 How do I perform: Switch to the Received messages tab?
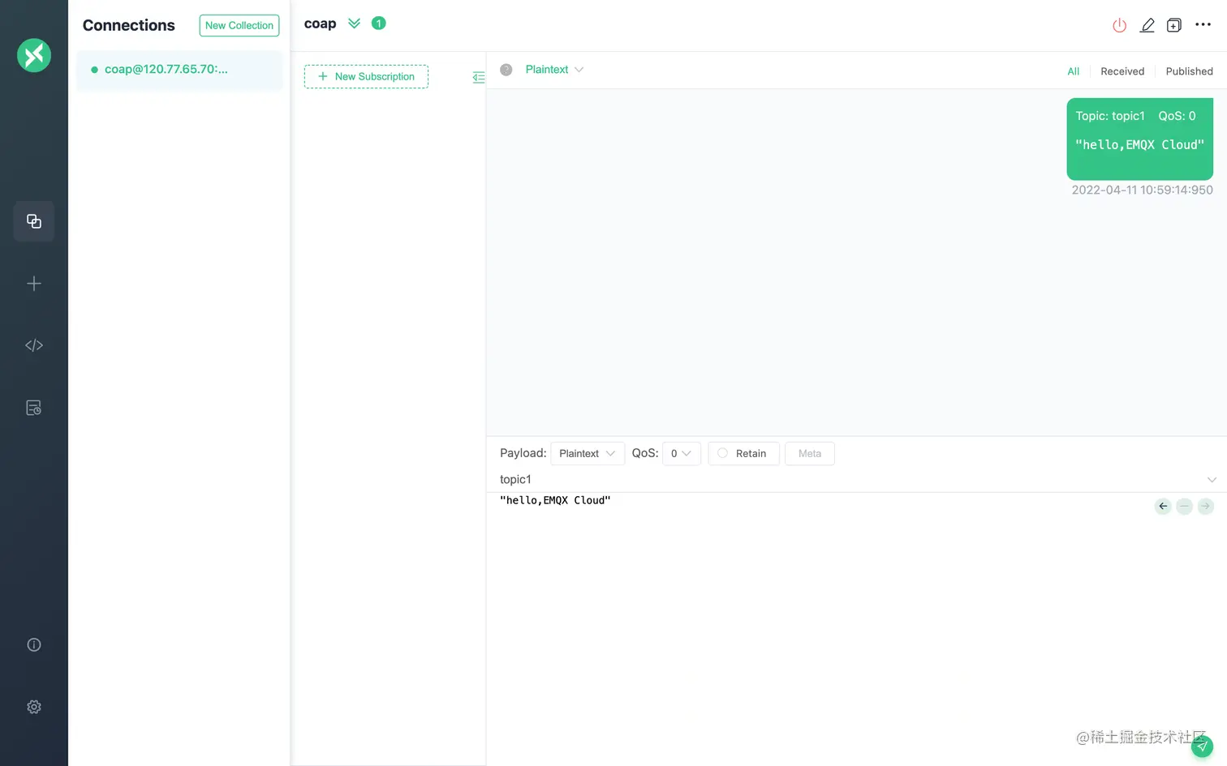1122,71
